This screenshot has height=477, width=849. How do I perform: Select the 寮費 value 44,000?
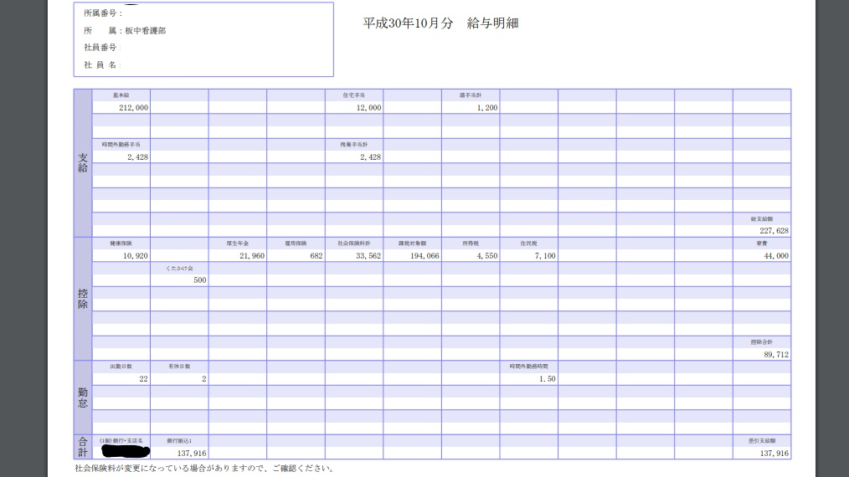773,256
